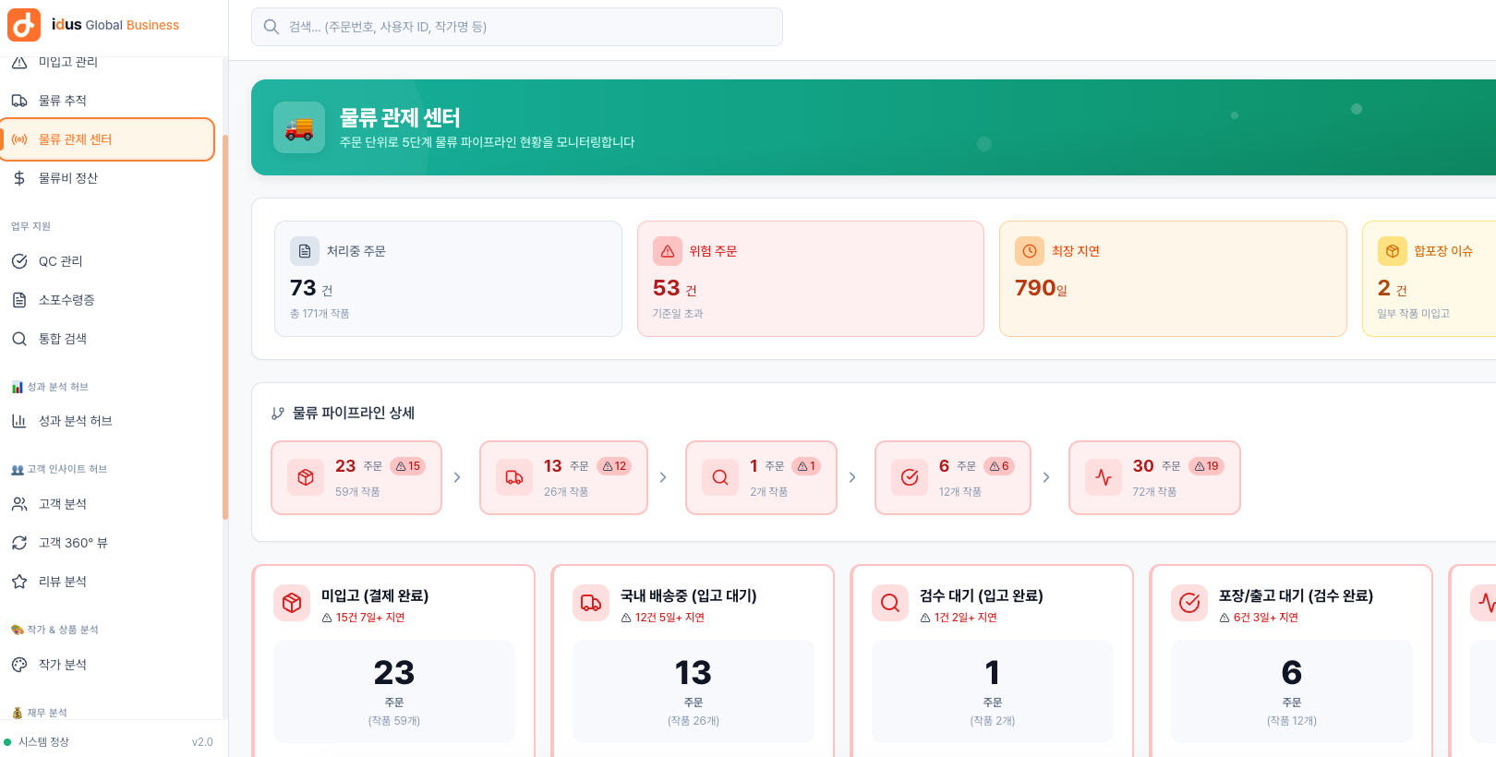Click the 고객 360° 뷰 refresh icon
This screenshot has height=757, width=1496.
19,543
